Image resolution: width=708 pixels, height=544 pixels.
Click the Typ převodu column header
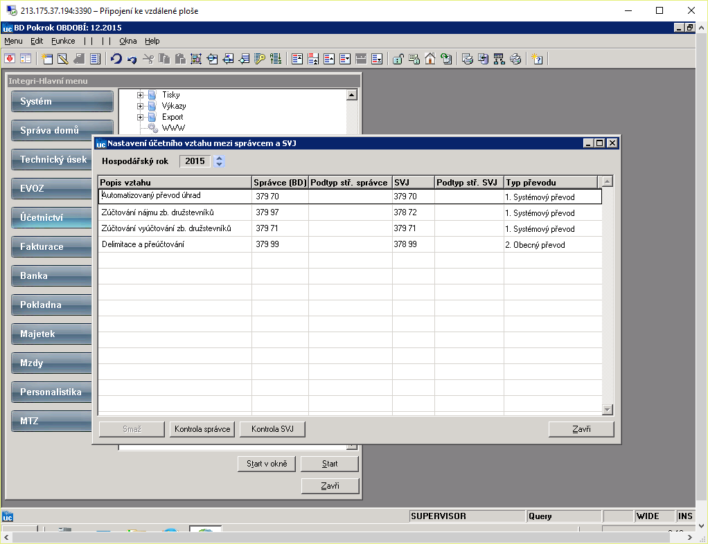point(551,182)
